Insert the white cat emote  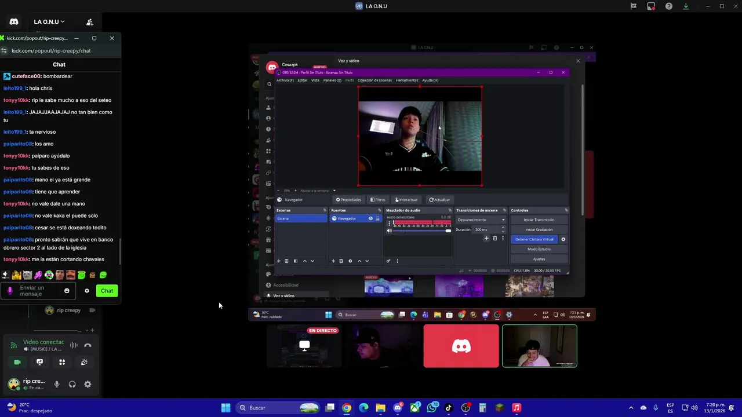coord(27,275)
